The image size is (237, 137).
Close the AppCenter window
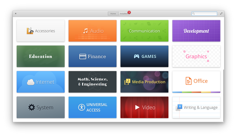(16, 14)
